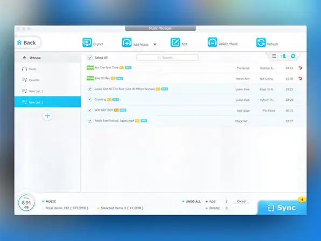Screen dimensions: 321x241
Task: Click the Search input field
Action: (168, 58)
